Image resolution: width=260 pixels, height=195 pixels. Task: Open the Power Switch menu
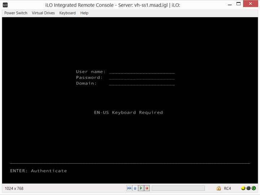tap(16, 13)
